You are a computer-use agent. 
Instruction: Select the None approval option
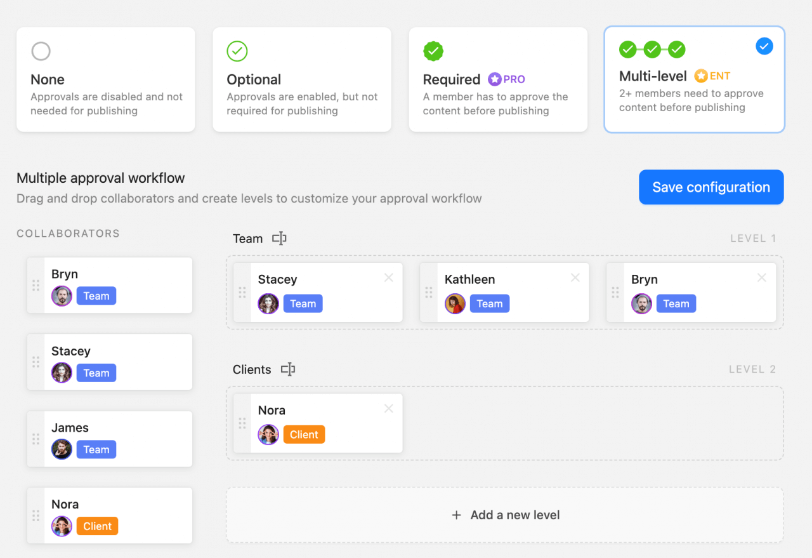(105, 79)
